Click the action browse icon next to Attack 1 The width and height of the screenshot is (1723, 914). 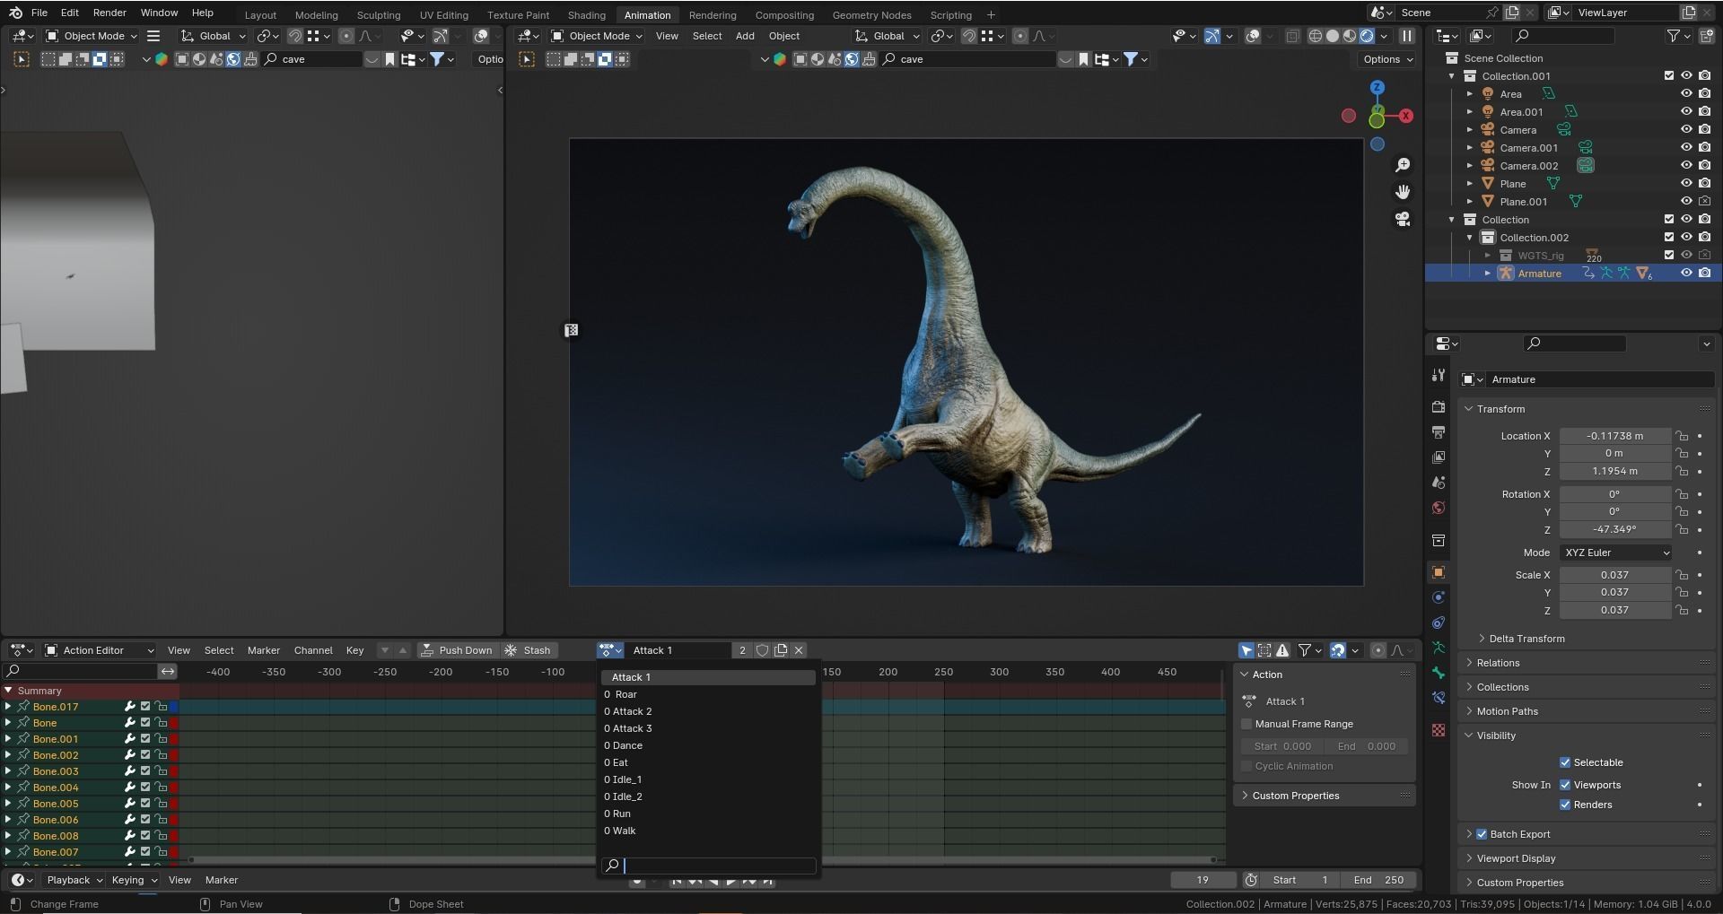tap(611, 650)
